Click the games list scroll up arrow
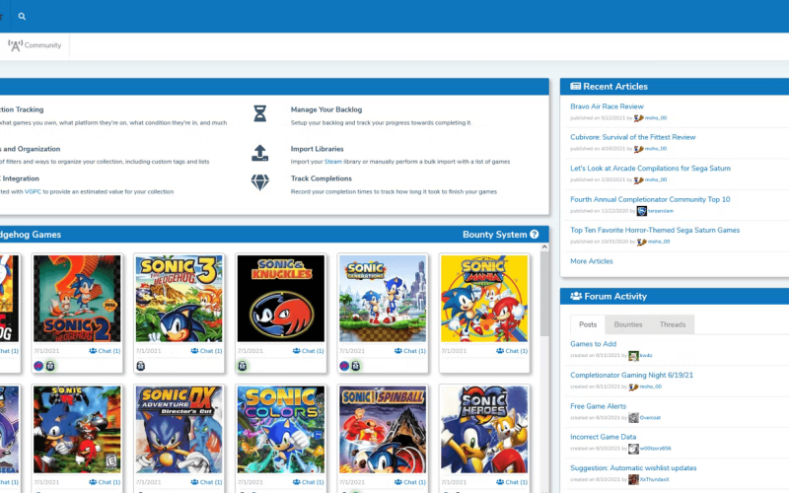This screenshot has width=789, height=493. click(544, 247)
